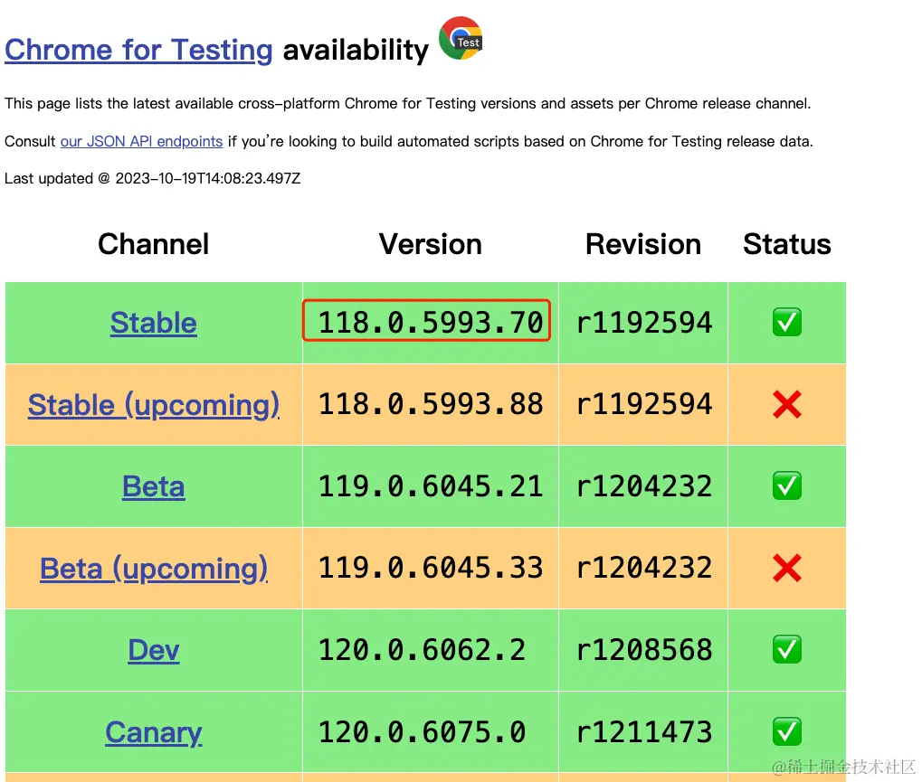Click the green check status for Stable

point(787,322)
